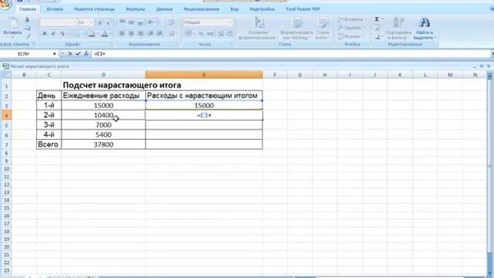Click the Decrease Indent icon

point(151,33)
